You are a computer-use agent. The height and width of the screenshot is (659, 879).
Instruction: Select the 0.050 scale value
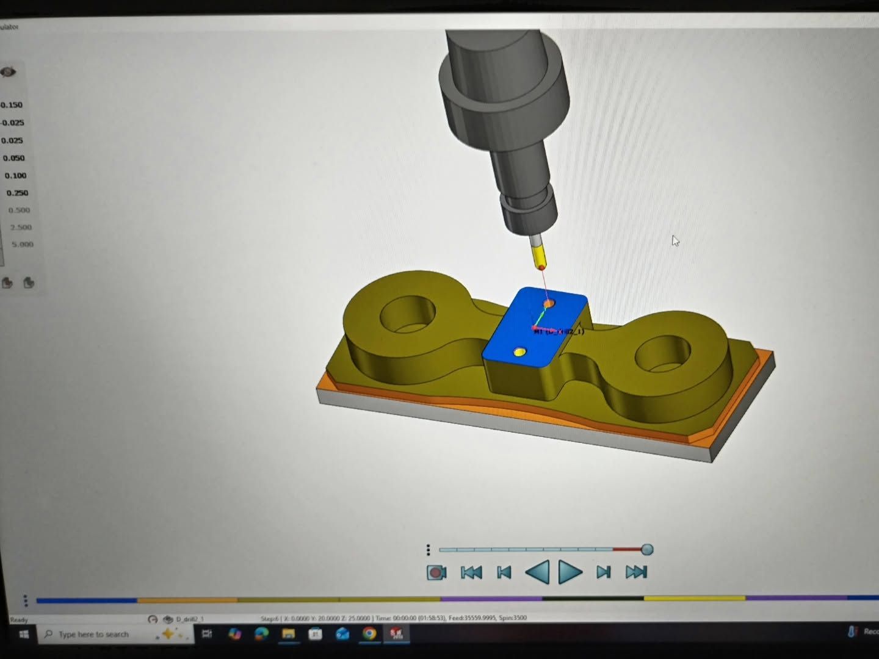click(x=14, y=158)
